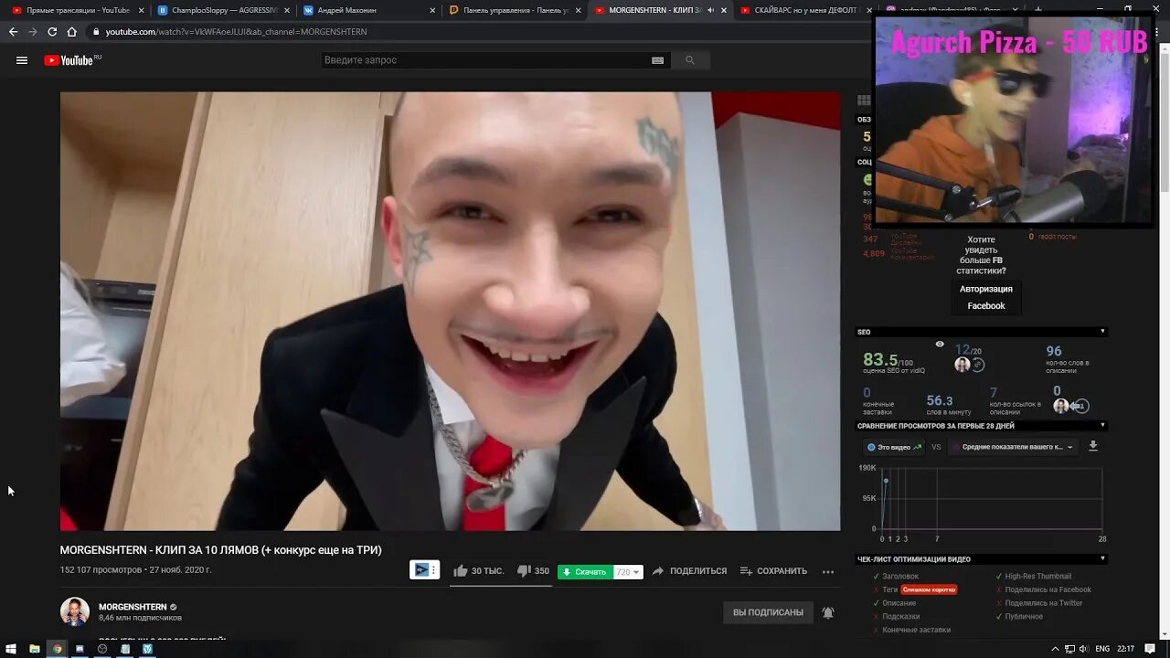Close the 'Андрей Махонин' tab
Screen dimensions: 1170x658
(x=432, y=10)
